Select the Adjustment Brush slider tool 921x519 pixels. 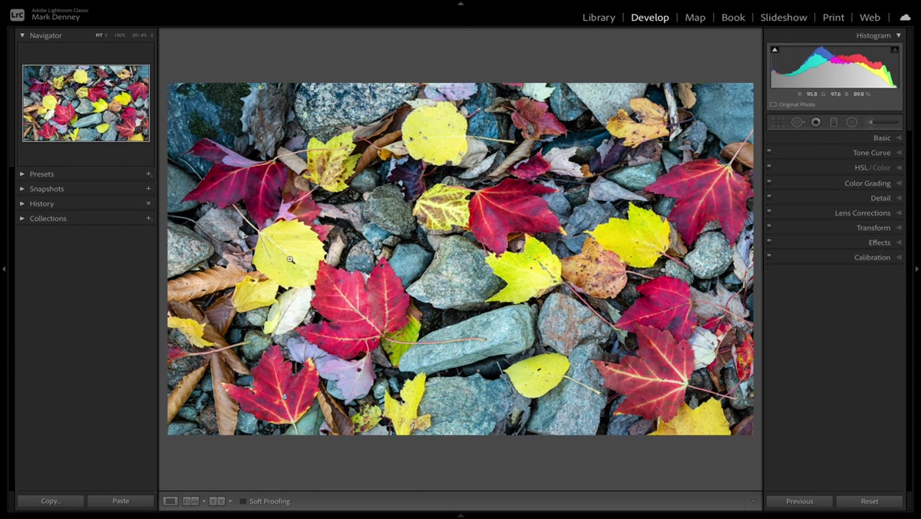click(x=883, y=122)
